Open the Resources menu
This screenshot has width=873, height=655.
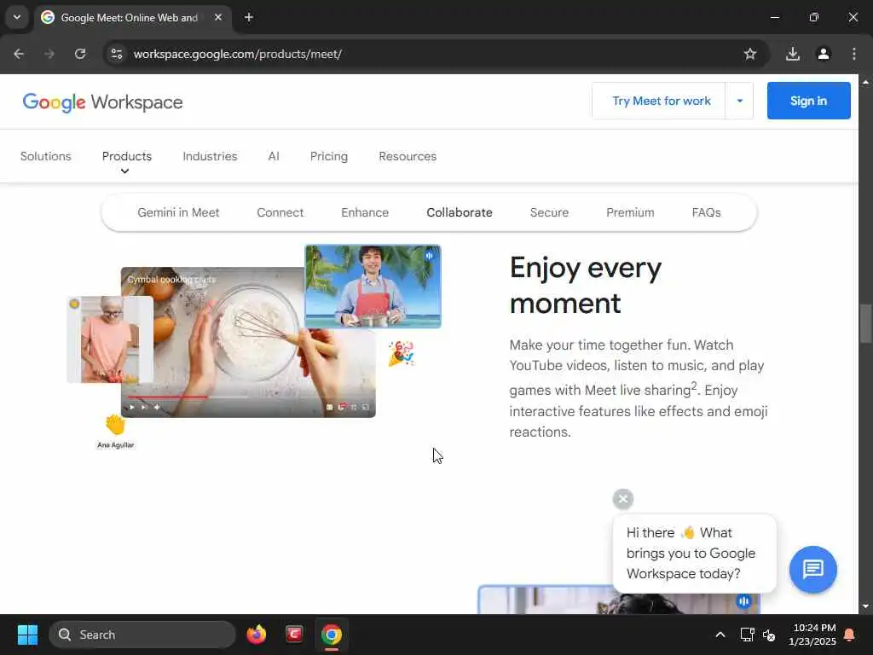pos(408,157)
